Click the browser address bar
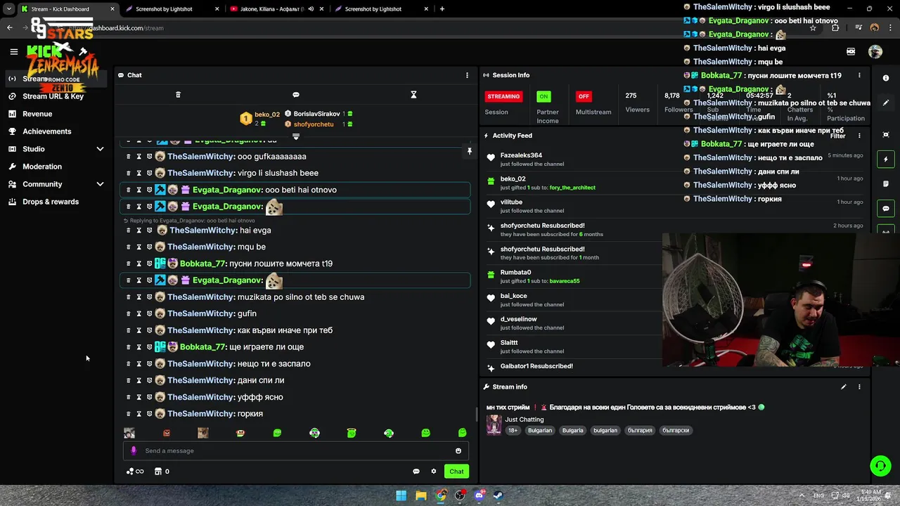Viewport: 900px width, 506px height. pyautogui.click(x=436, y=28)
